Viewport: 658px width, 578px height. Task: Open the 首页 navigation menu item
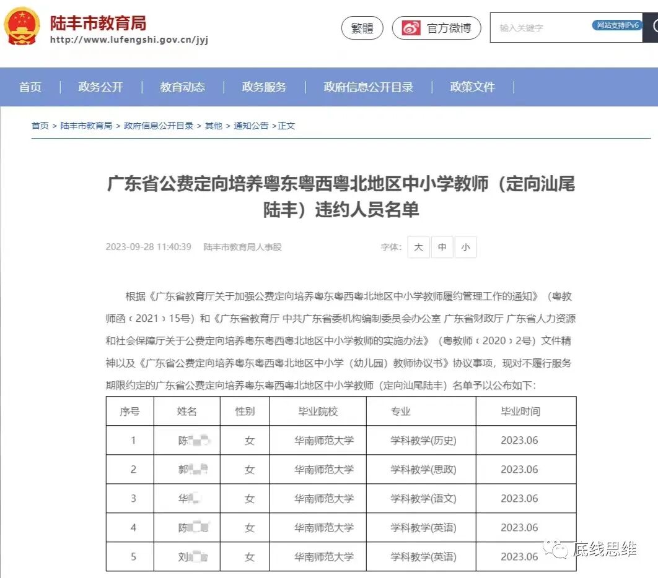point(30,87)
